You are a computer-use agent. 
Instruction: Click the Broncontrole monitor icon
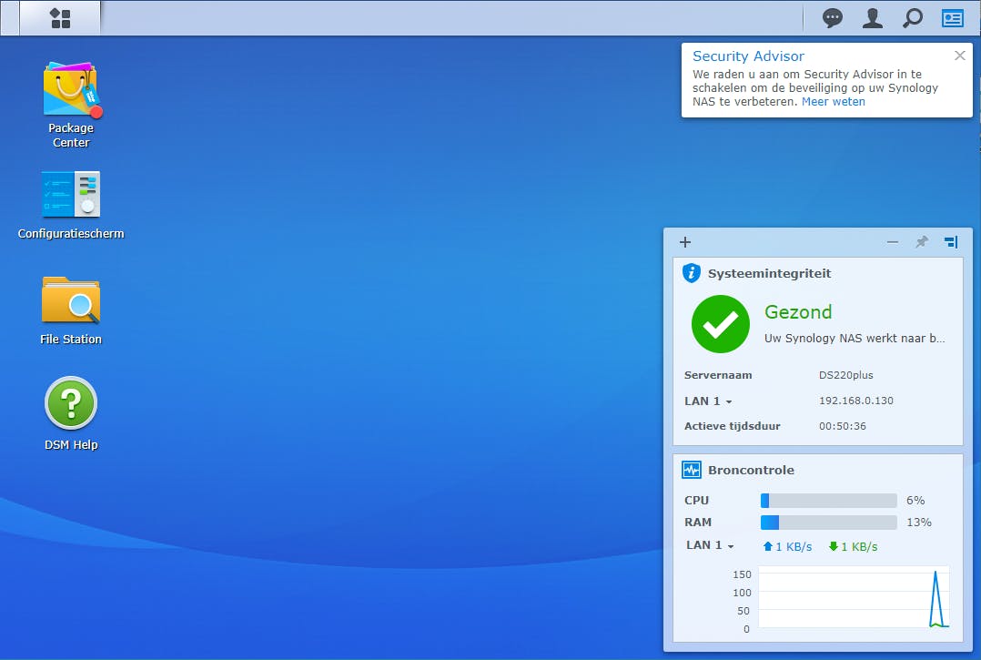point(692,470)
